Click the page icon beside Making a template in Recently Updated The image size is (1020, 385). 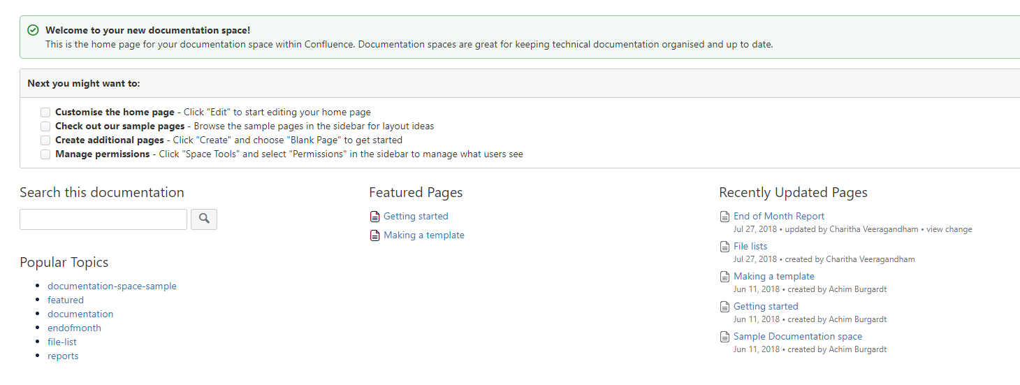click(x=725, y=277)
